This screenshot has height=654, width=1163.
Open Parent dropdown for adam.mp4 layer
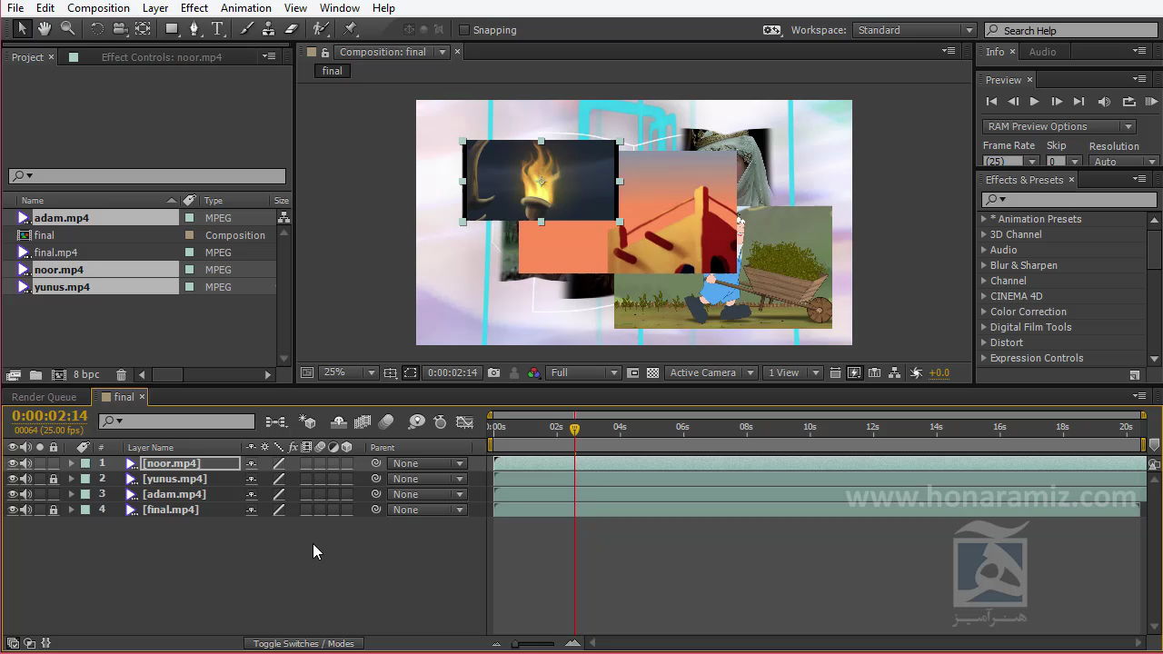(x=427, y=494)
